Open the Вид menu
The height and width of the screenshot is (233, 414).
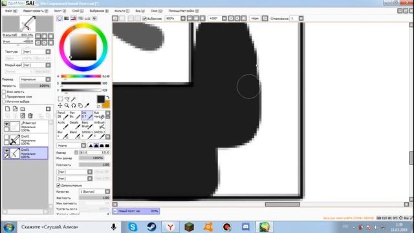click(x=140, y=11)
